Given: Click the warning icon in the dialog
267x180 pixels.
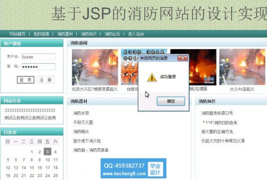Looking at the screenshot, I should coord(152,77).
